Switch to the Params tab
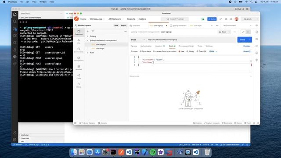 [x=134, y=46]
